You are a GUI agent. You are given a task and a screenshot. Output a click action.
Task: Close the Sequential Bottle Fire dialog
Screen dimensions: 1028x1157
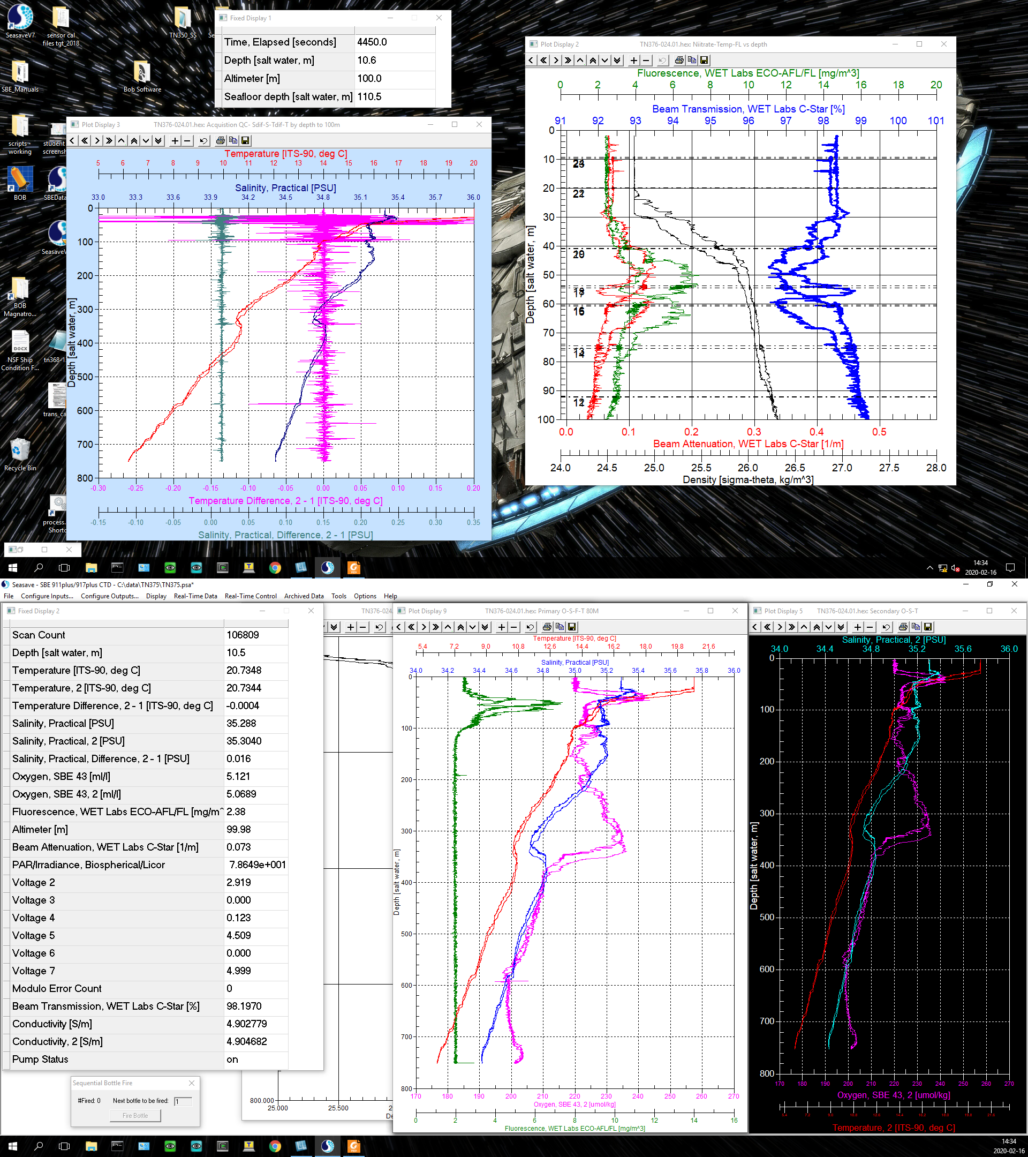(192, 1083)
